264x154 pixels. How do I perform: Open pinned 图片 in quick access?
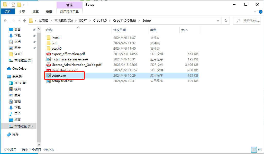(17, 48)
